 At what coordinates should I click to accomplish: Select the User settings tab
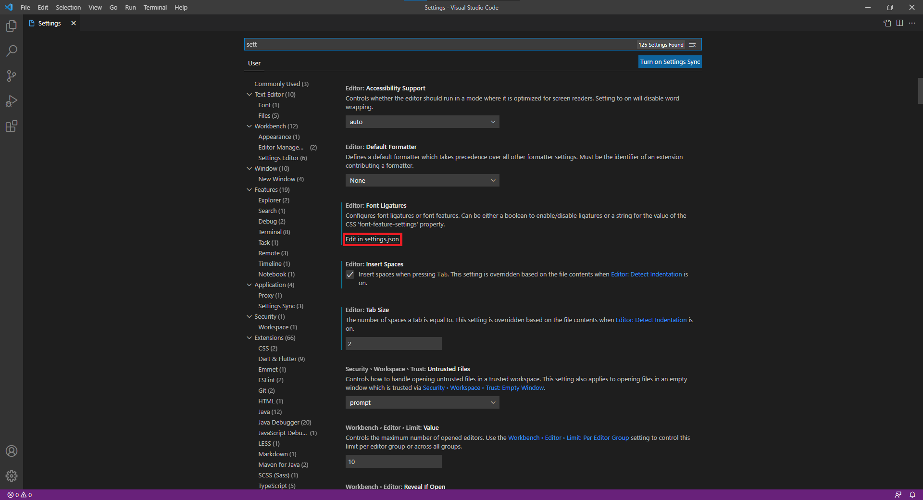254,63
